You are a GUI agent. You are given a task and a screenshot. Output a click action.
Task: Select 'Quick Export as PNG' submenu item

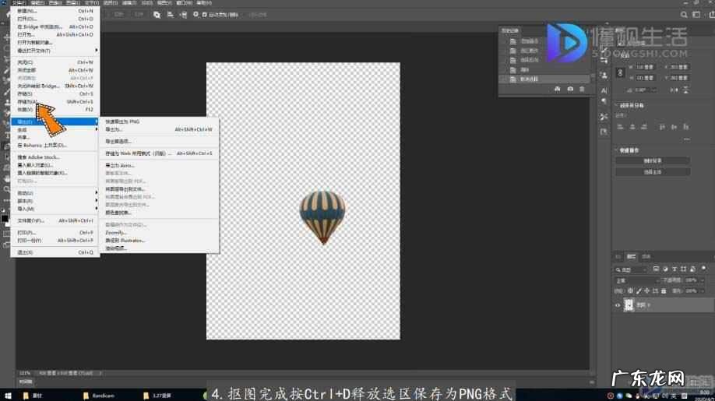click(123, 121)
